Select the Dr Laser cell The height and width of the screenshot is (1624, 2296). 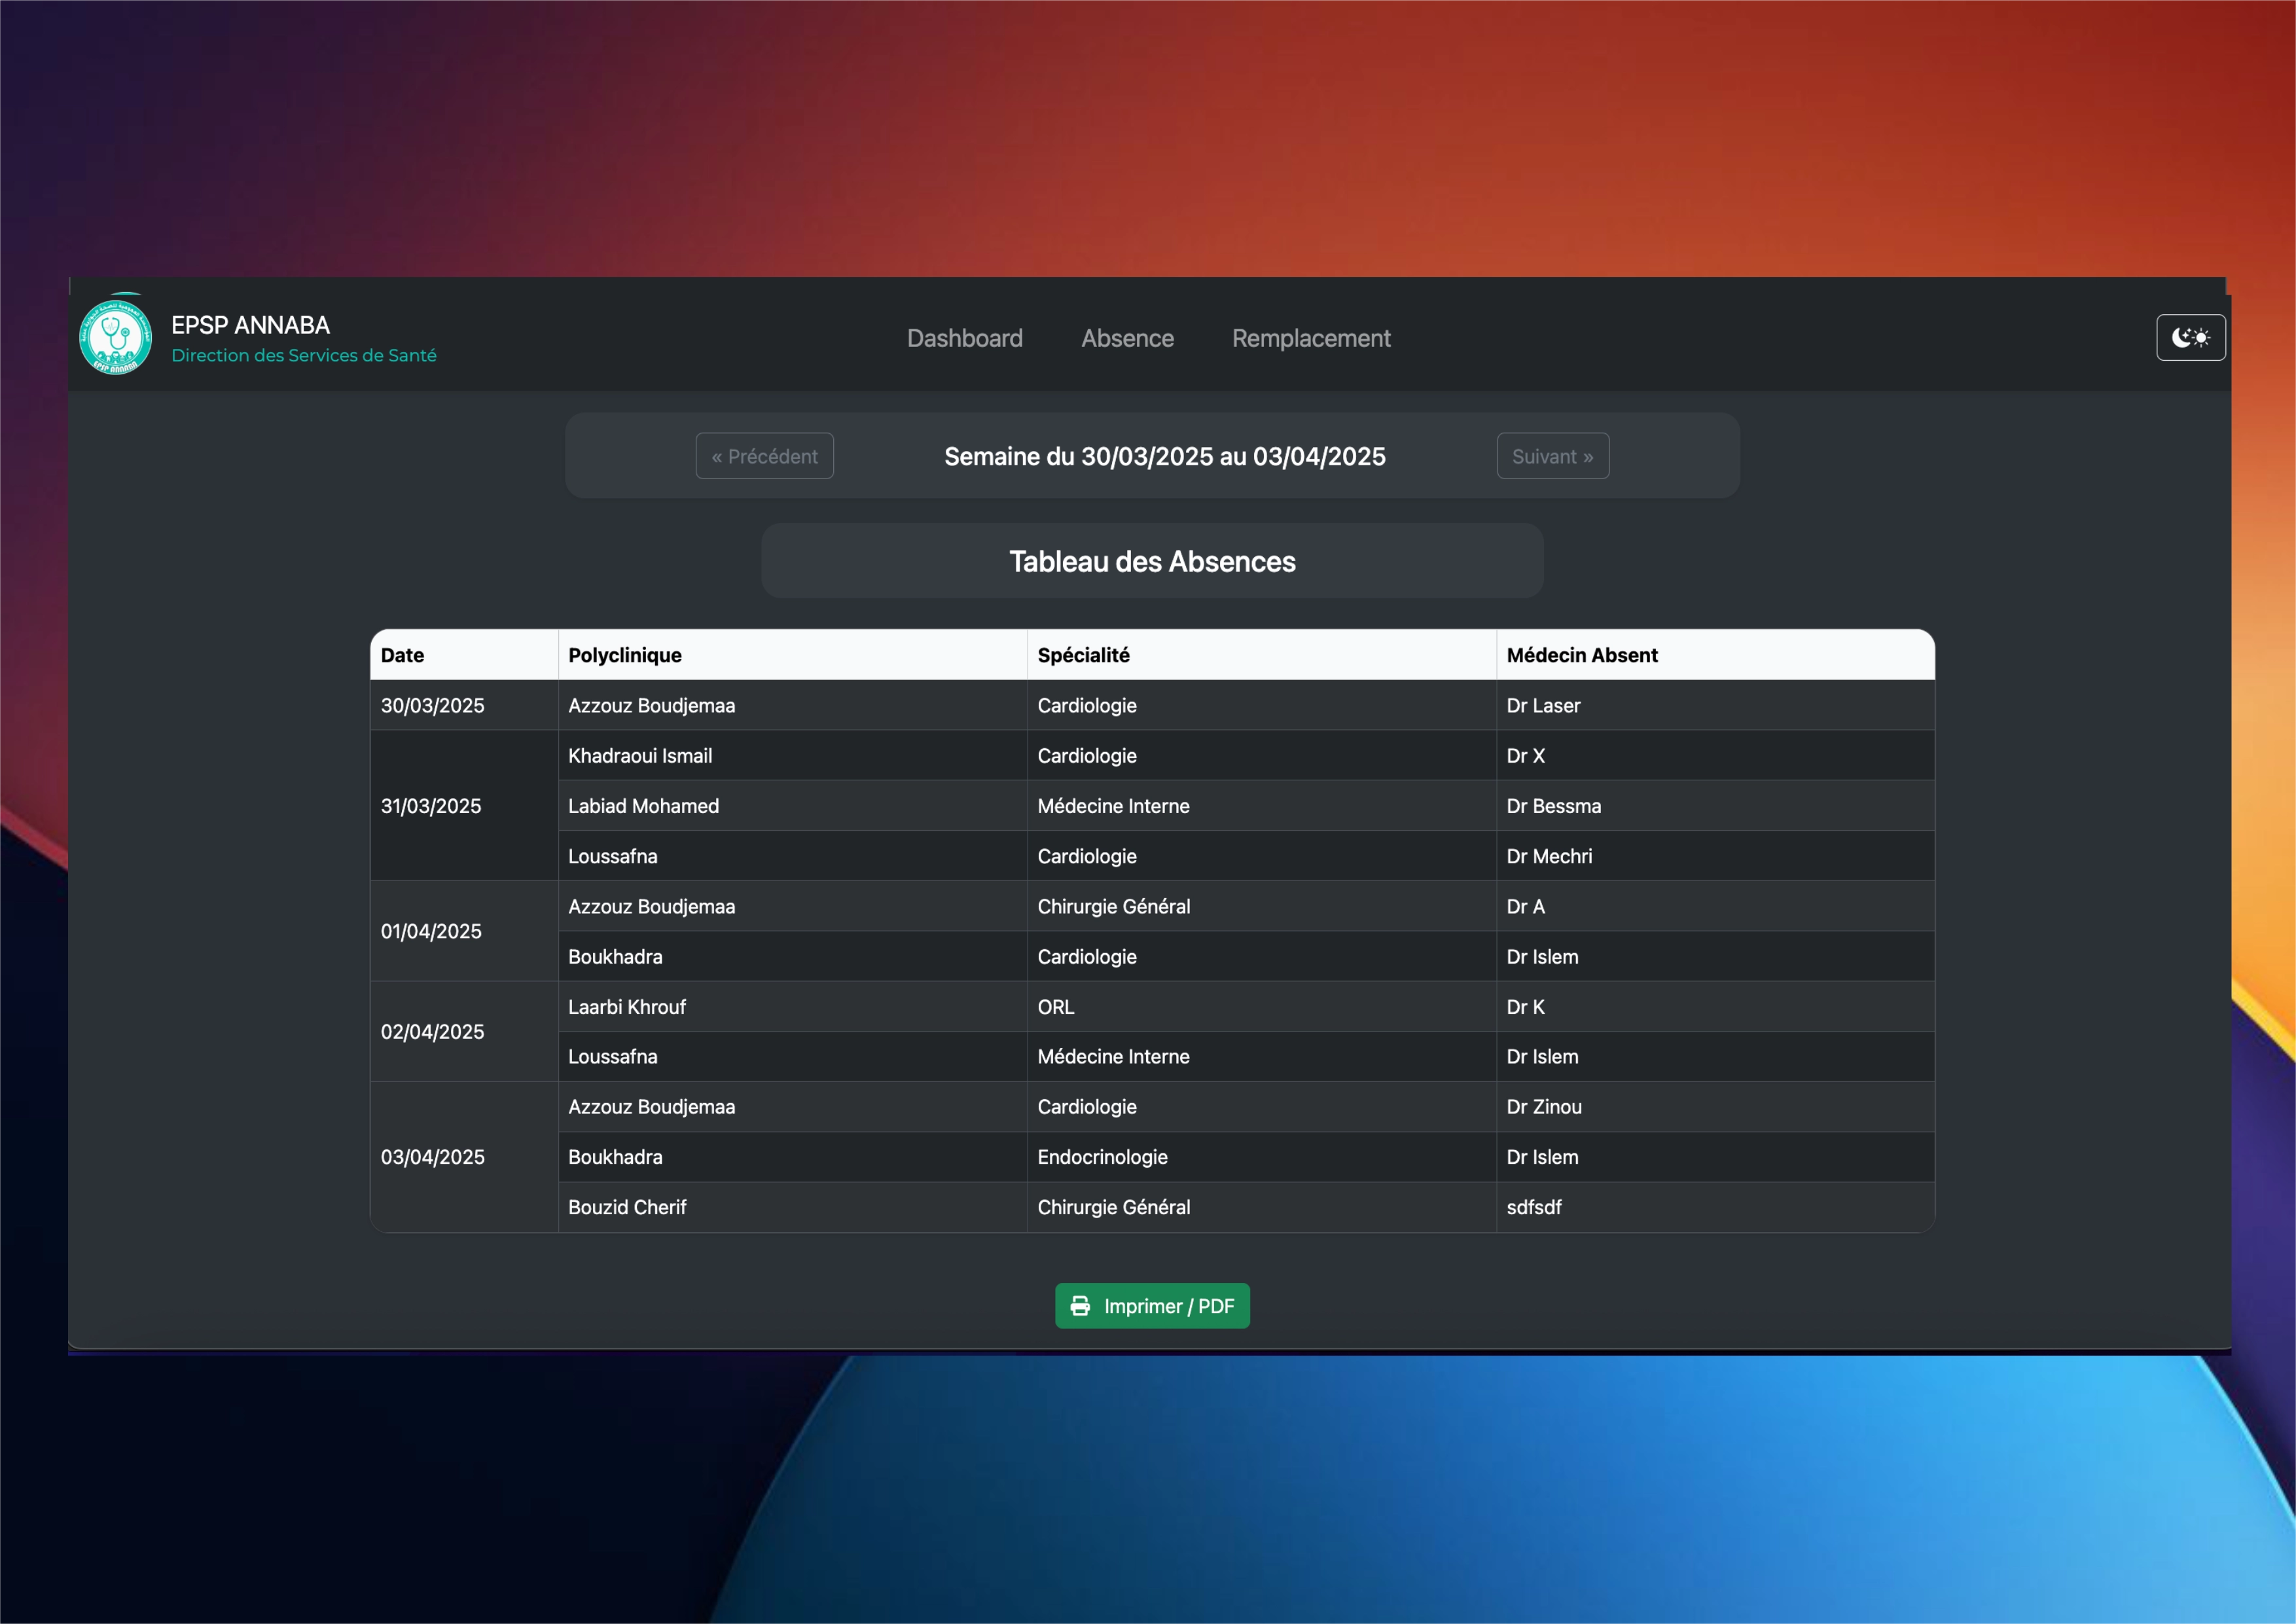coord(1543,706)
